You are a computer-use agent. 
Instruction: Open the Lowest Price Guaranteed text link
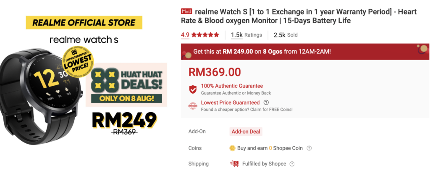coord(231,103)
